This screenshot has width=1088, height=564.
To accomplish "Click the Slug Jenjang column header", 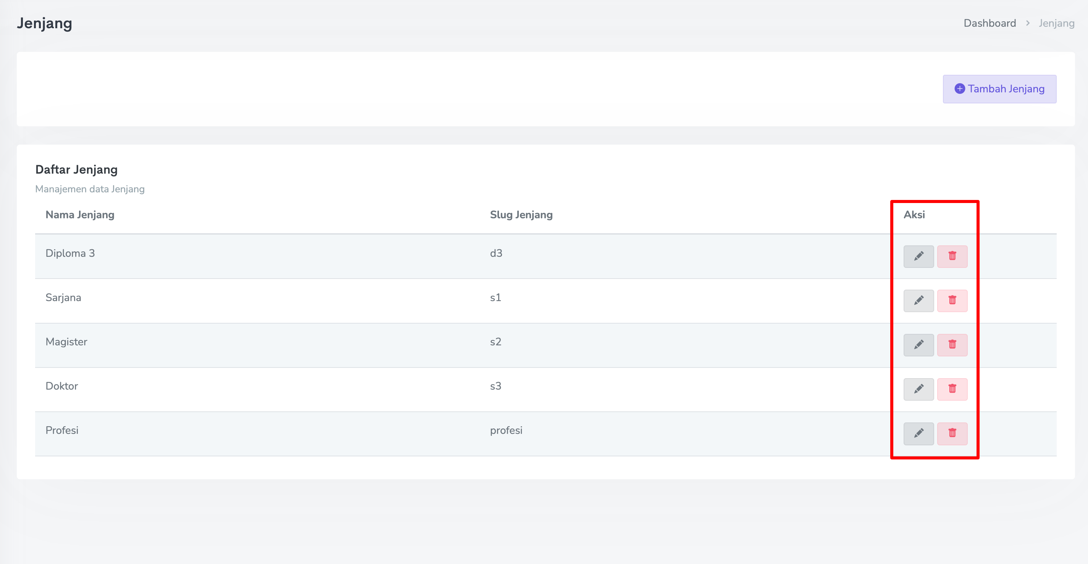I will click(x=521, y=214).
